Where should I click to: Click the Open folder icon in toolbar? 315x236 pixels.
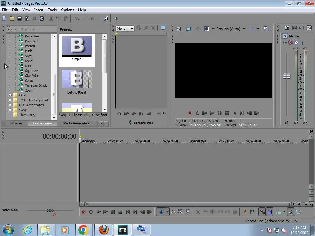[x=12, y=18]
